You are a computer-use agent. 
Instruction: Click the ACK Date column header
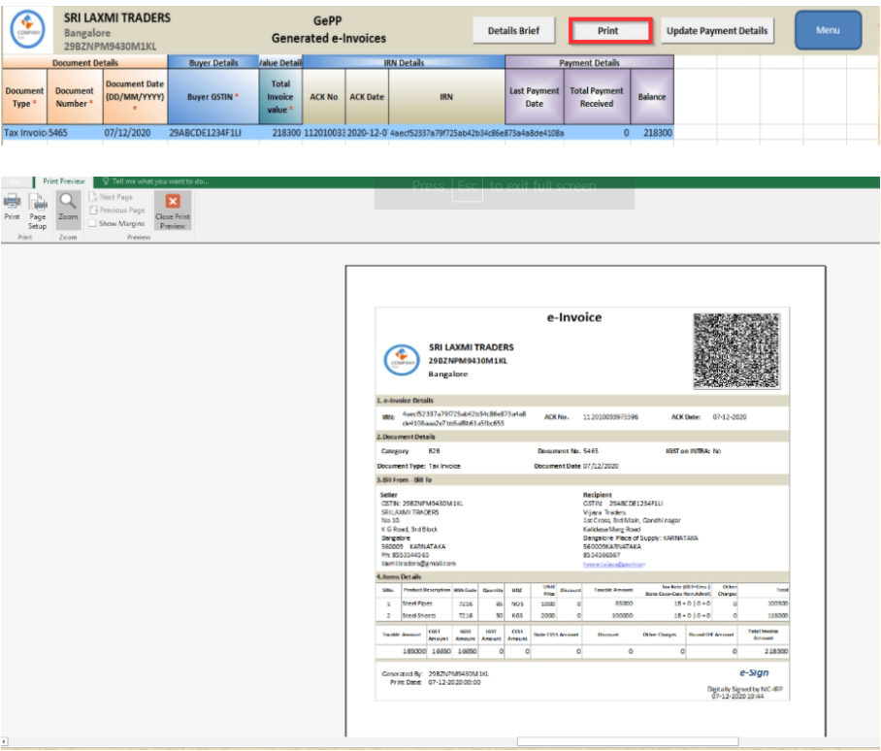point(367,97)
